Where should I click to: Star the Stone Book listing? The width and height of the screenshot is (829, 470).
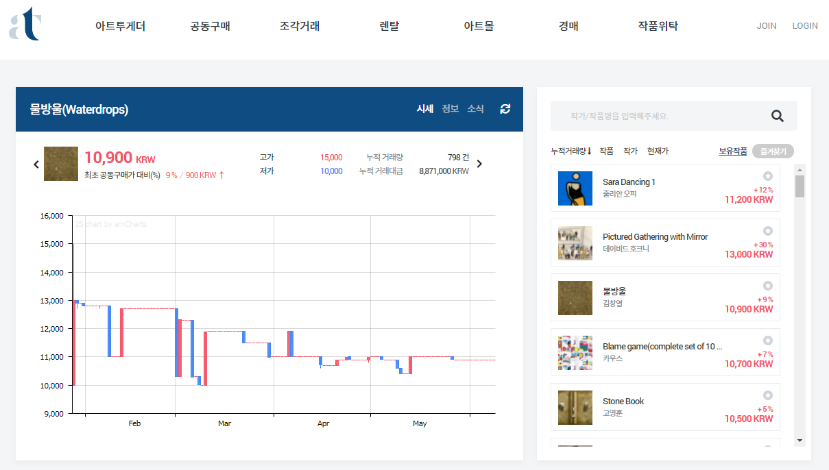tap(768, 395)
